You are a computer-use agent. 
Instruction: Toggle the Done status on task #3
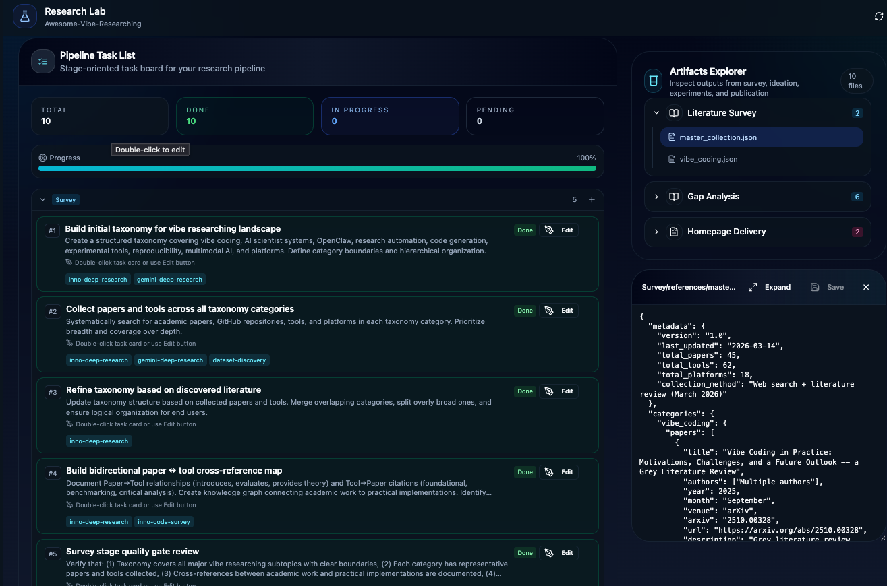pos(525,391)
